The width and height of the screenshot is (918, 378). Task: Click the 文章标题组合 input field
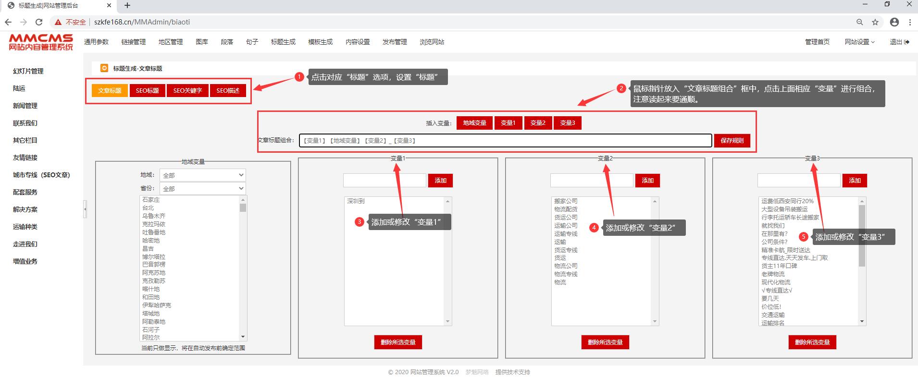click(x=505, y=141)
